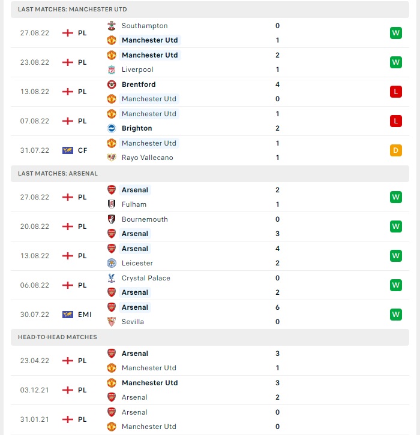Open the Arsenal vs Fulham match row
Screen dimensions: 420x435
(210, 197)
